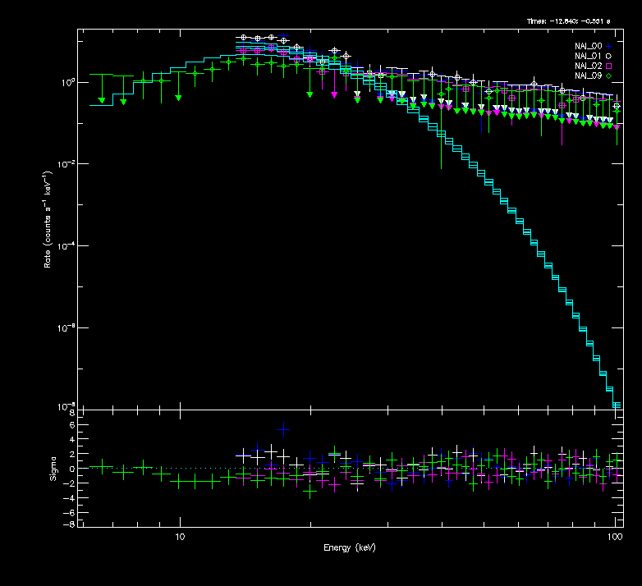Click the 0 tick label on Sigma axis
The image size is (642, 586).
click(x=72, y=469)
